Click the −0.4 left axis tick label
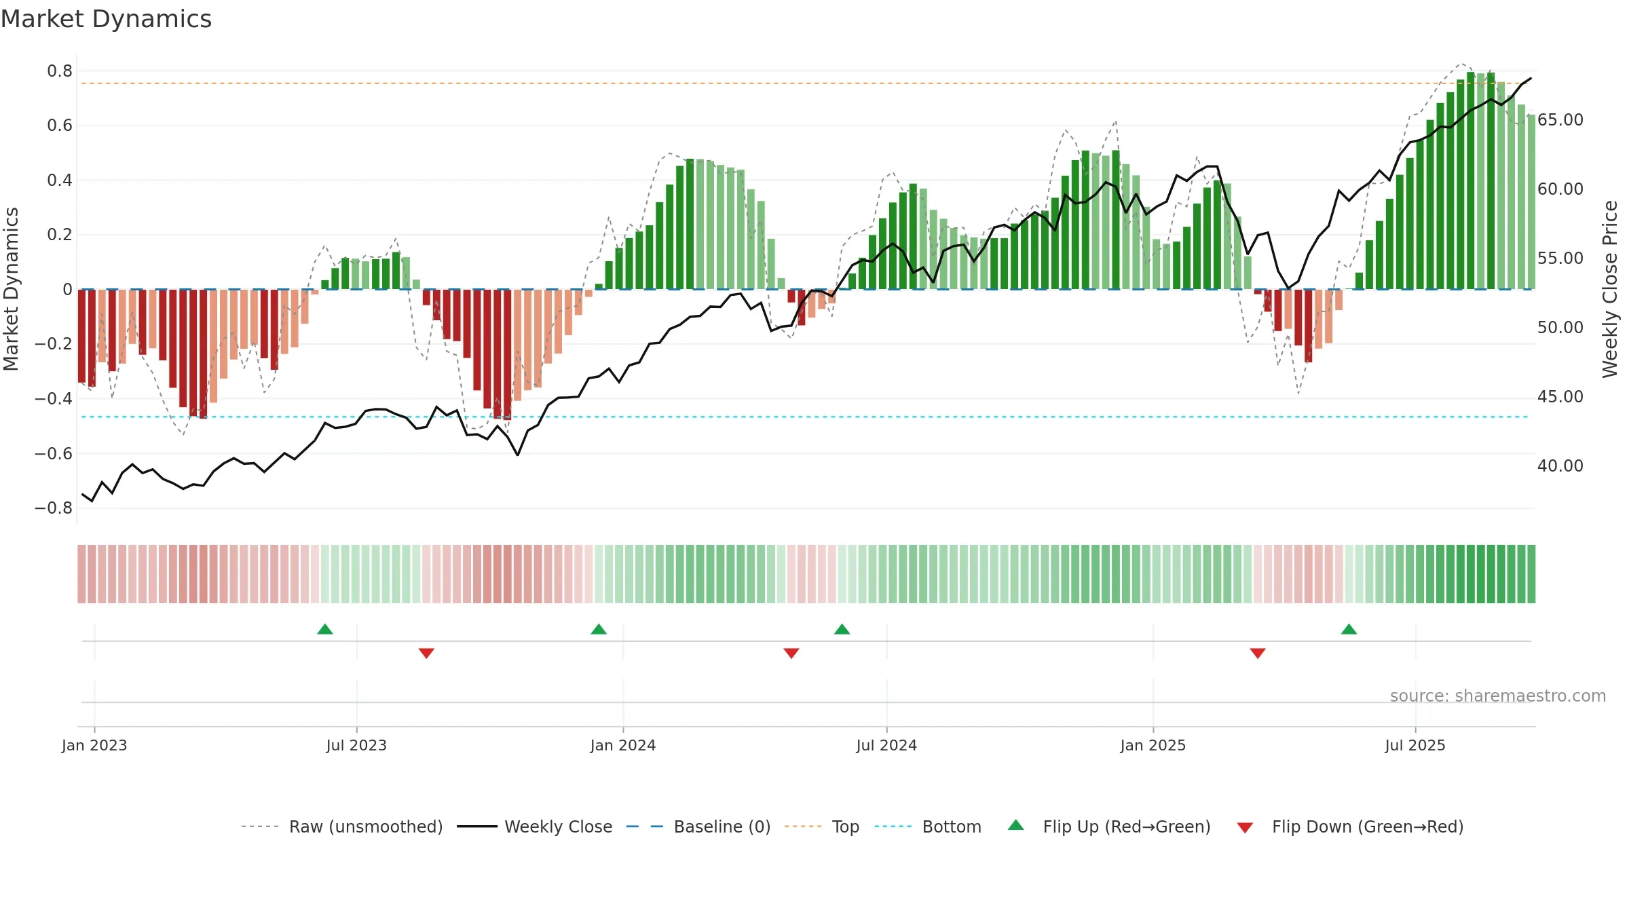 (54, 399)
